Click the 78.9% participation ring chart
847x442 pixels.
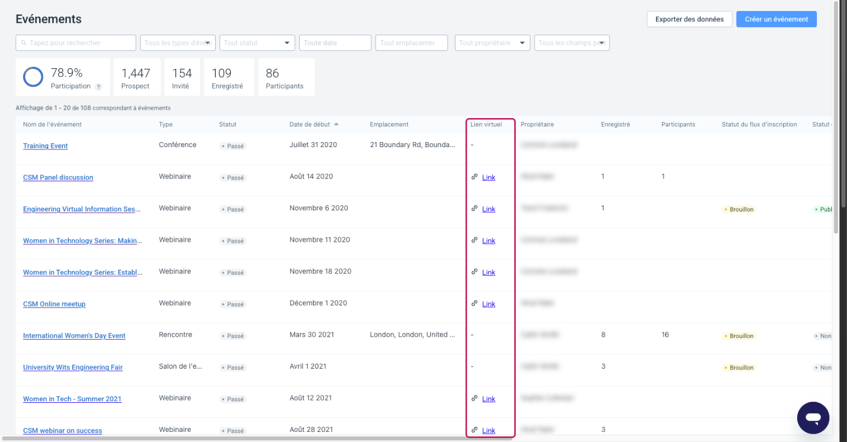pos(33,77)
